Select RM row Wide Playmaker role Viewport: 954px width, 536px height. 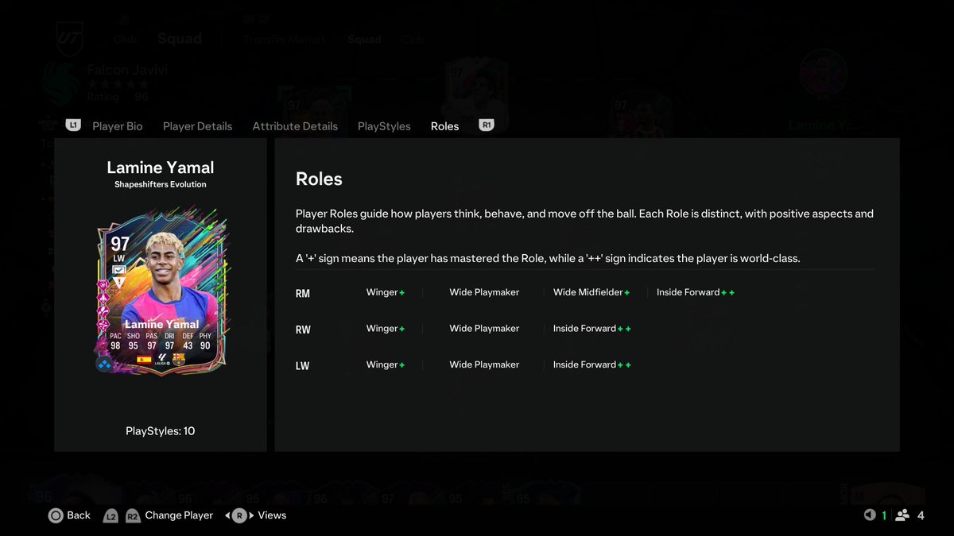pos(484,292)
